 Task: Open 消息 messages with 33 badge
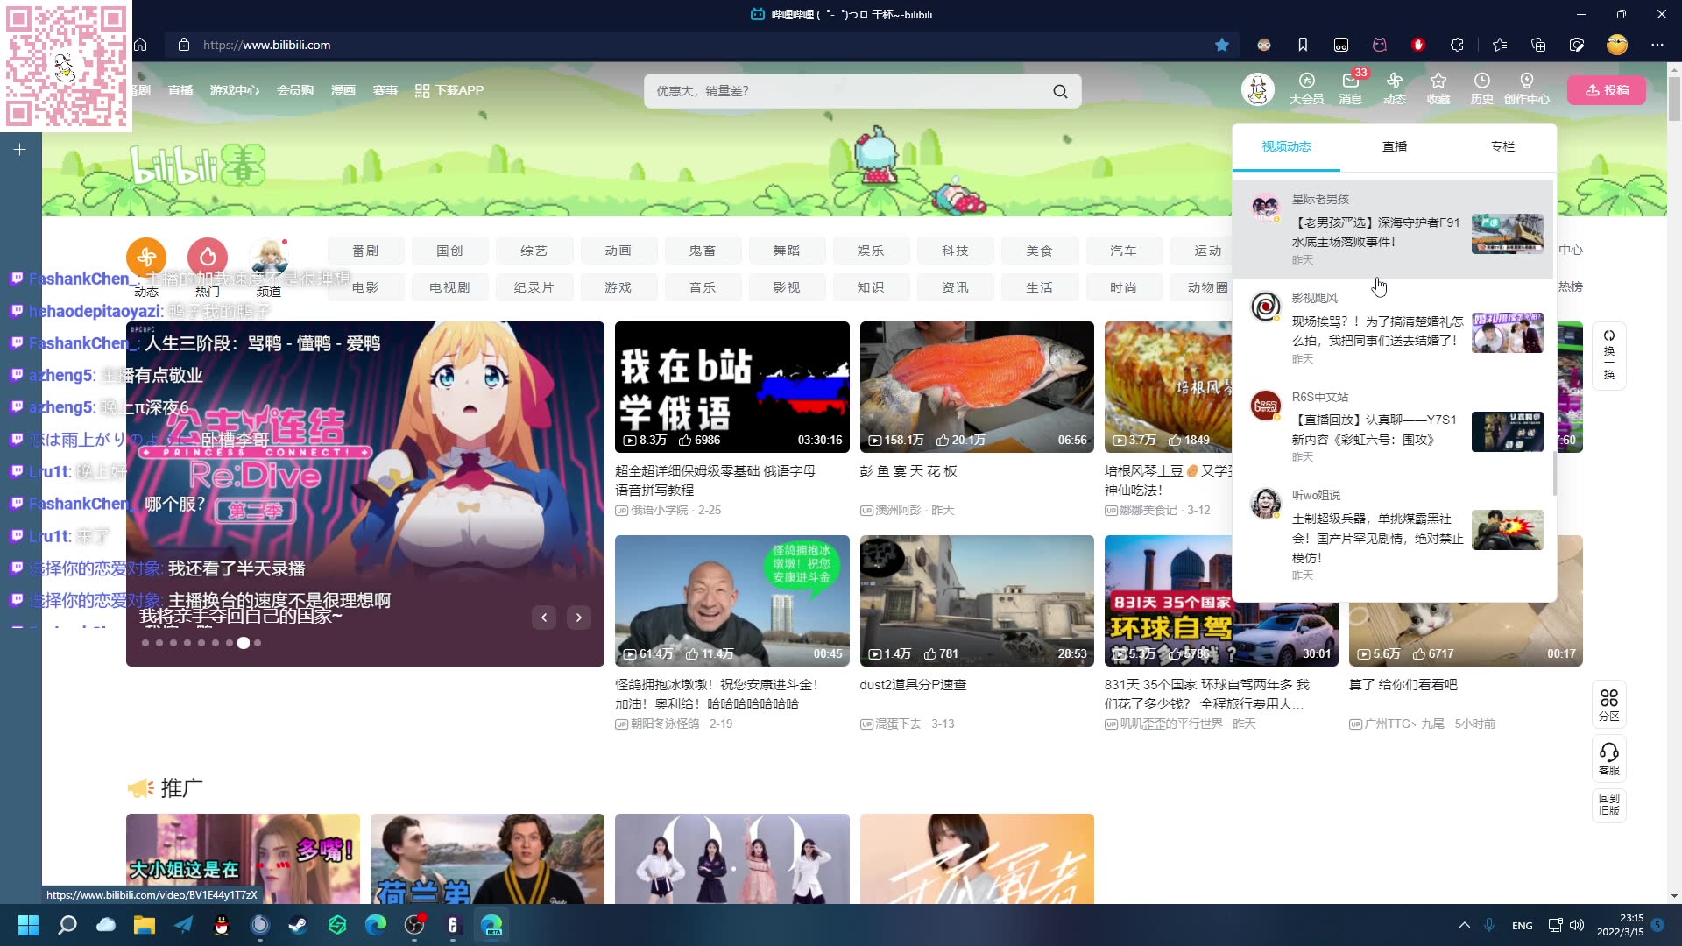(1351, 89)
